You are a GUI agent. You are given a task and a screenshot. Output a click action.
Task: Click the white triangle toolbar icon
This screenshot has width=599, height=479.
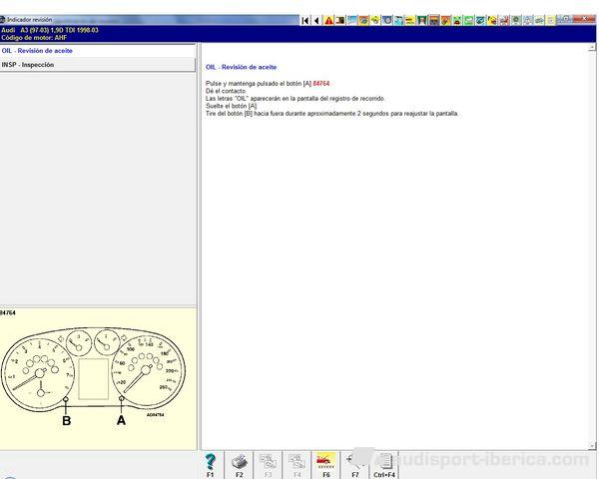527,20
